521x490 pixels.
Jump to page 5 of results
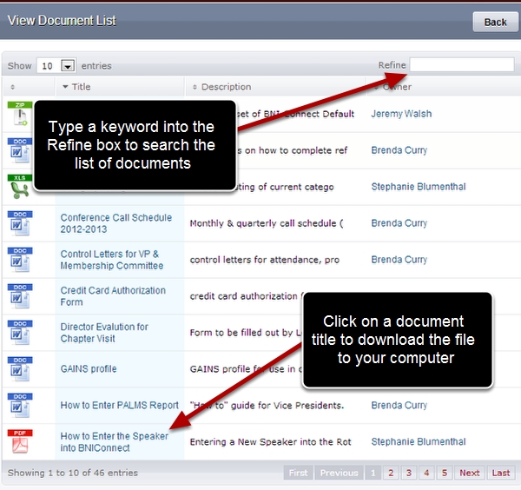pyautogui.click(x=444, y=473)
